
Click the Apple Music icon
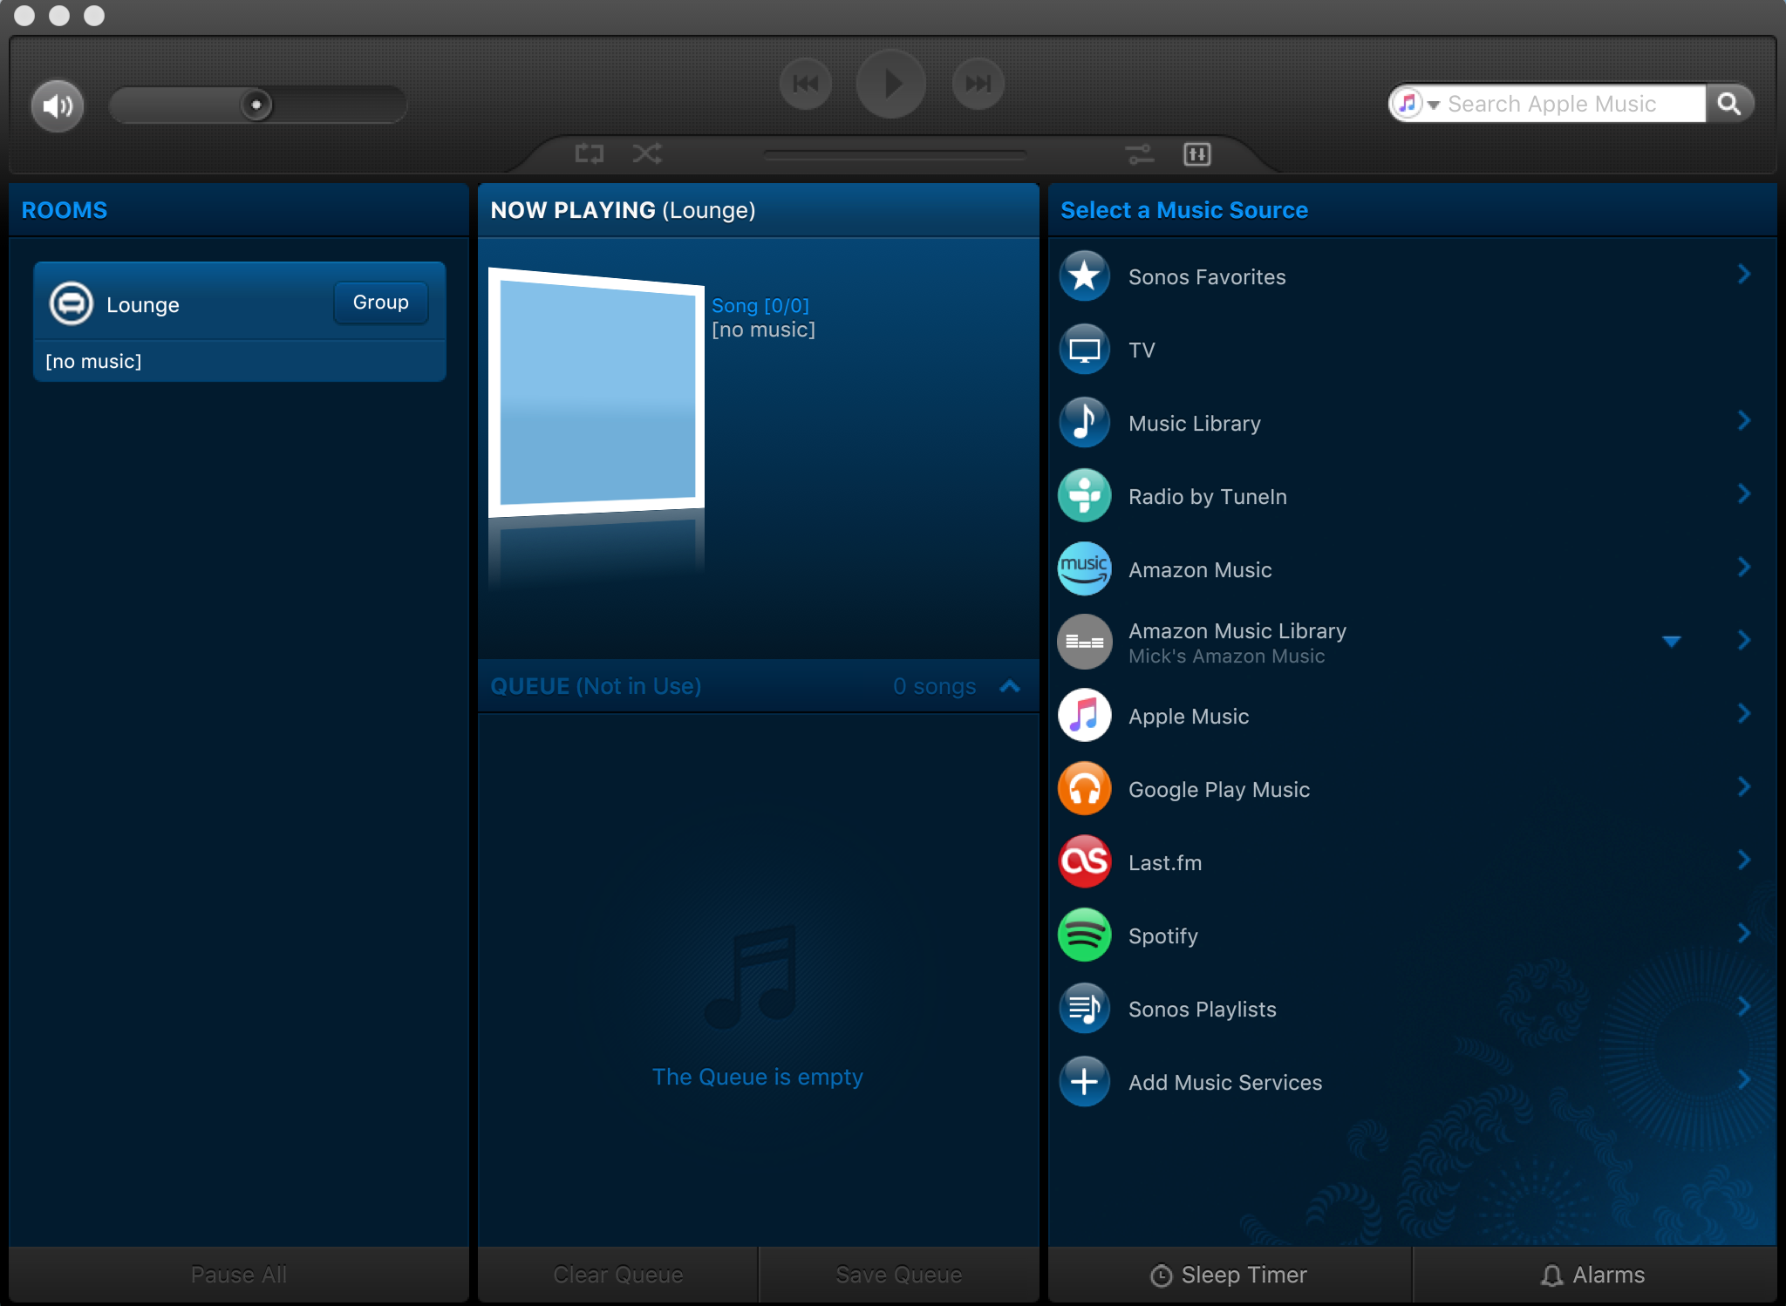[1084, 715]
